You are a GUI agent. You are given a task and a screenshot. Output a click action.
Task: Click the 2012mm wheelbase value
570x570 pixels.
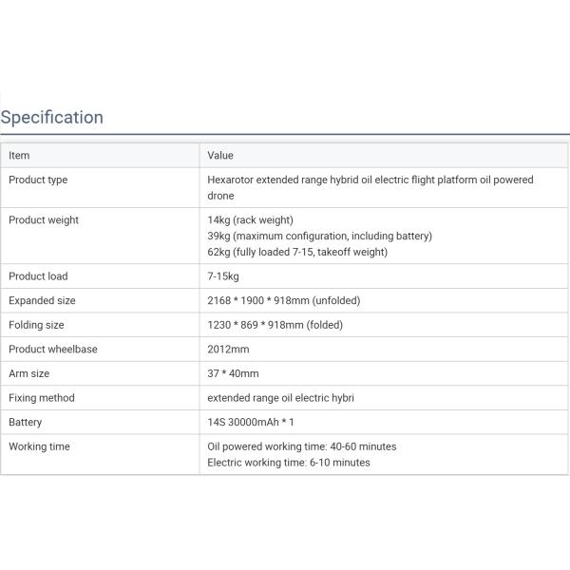[x=228, y=350]
